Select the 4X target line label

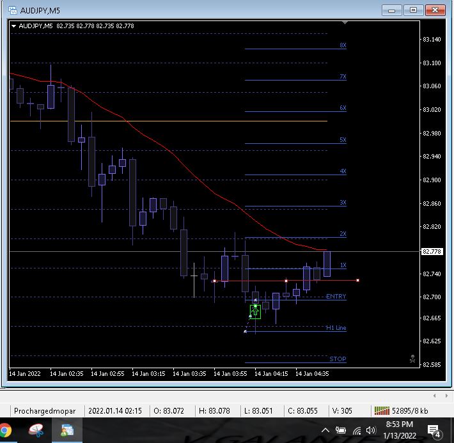343,171
